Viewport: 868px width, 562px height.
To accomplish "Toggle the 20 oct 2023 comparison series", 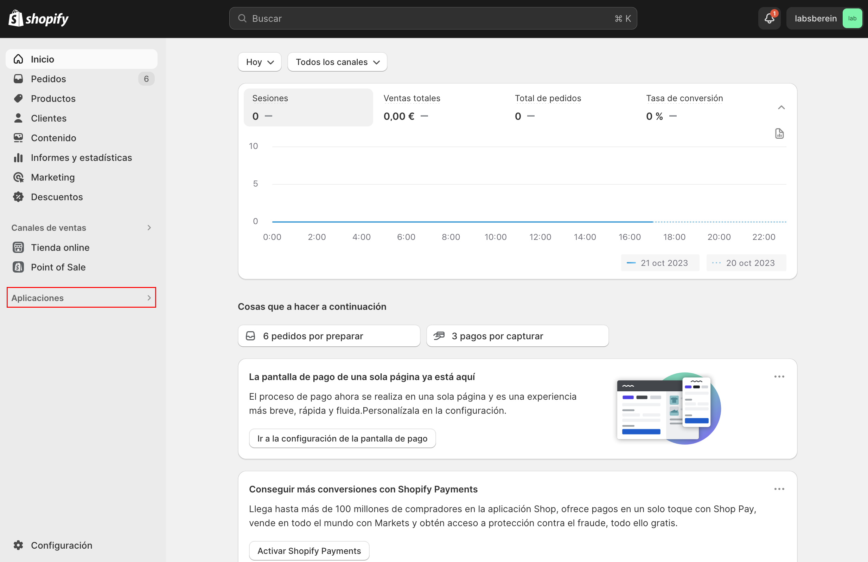I will 746,263.
